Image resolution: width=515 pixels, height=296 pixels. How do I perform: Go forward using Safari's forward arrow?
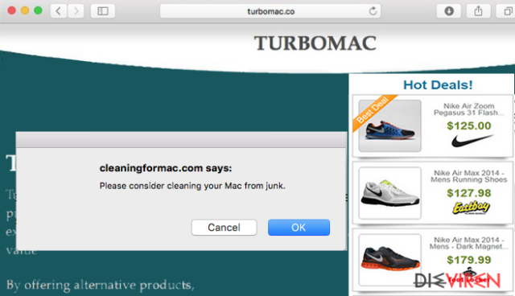click(x=76, y=11)
